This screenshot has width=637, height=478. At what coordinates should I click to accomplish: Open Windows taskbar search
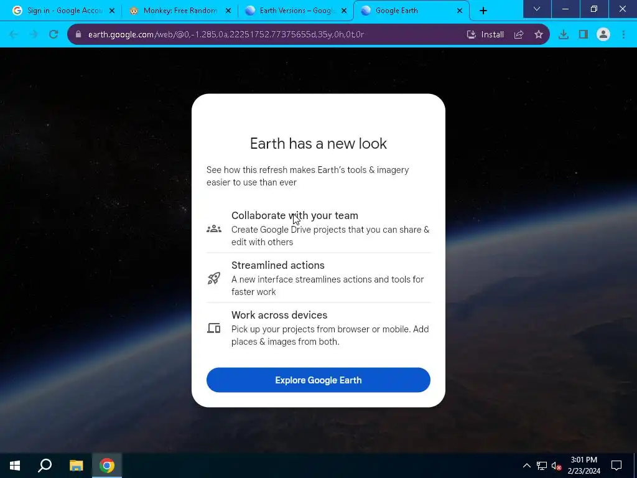pos(45,466)
